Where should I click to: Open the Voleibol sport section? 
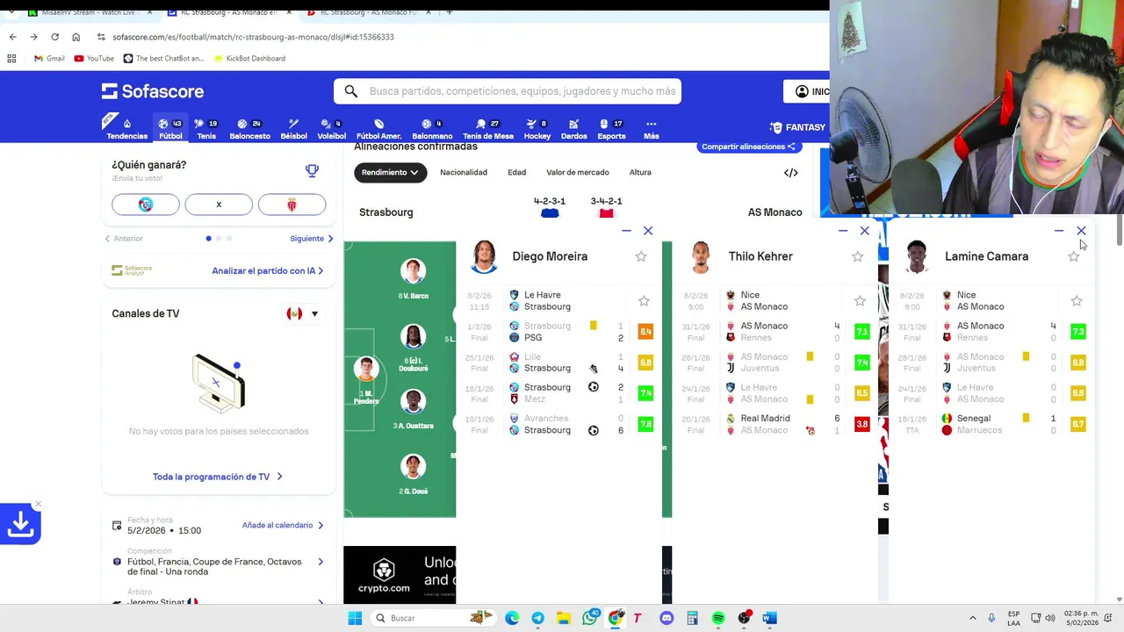point(331,129)
